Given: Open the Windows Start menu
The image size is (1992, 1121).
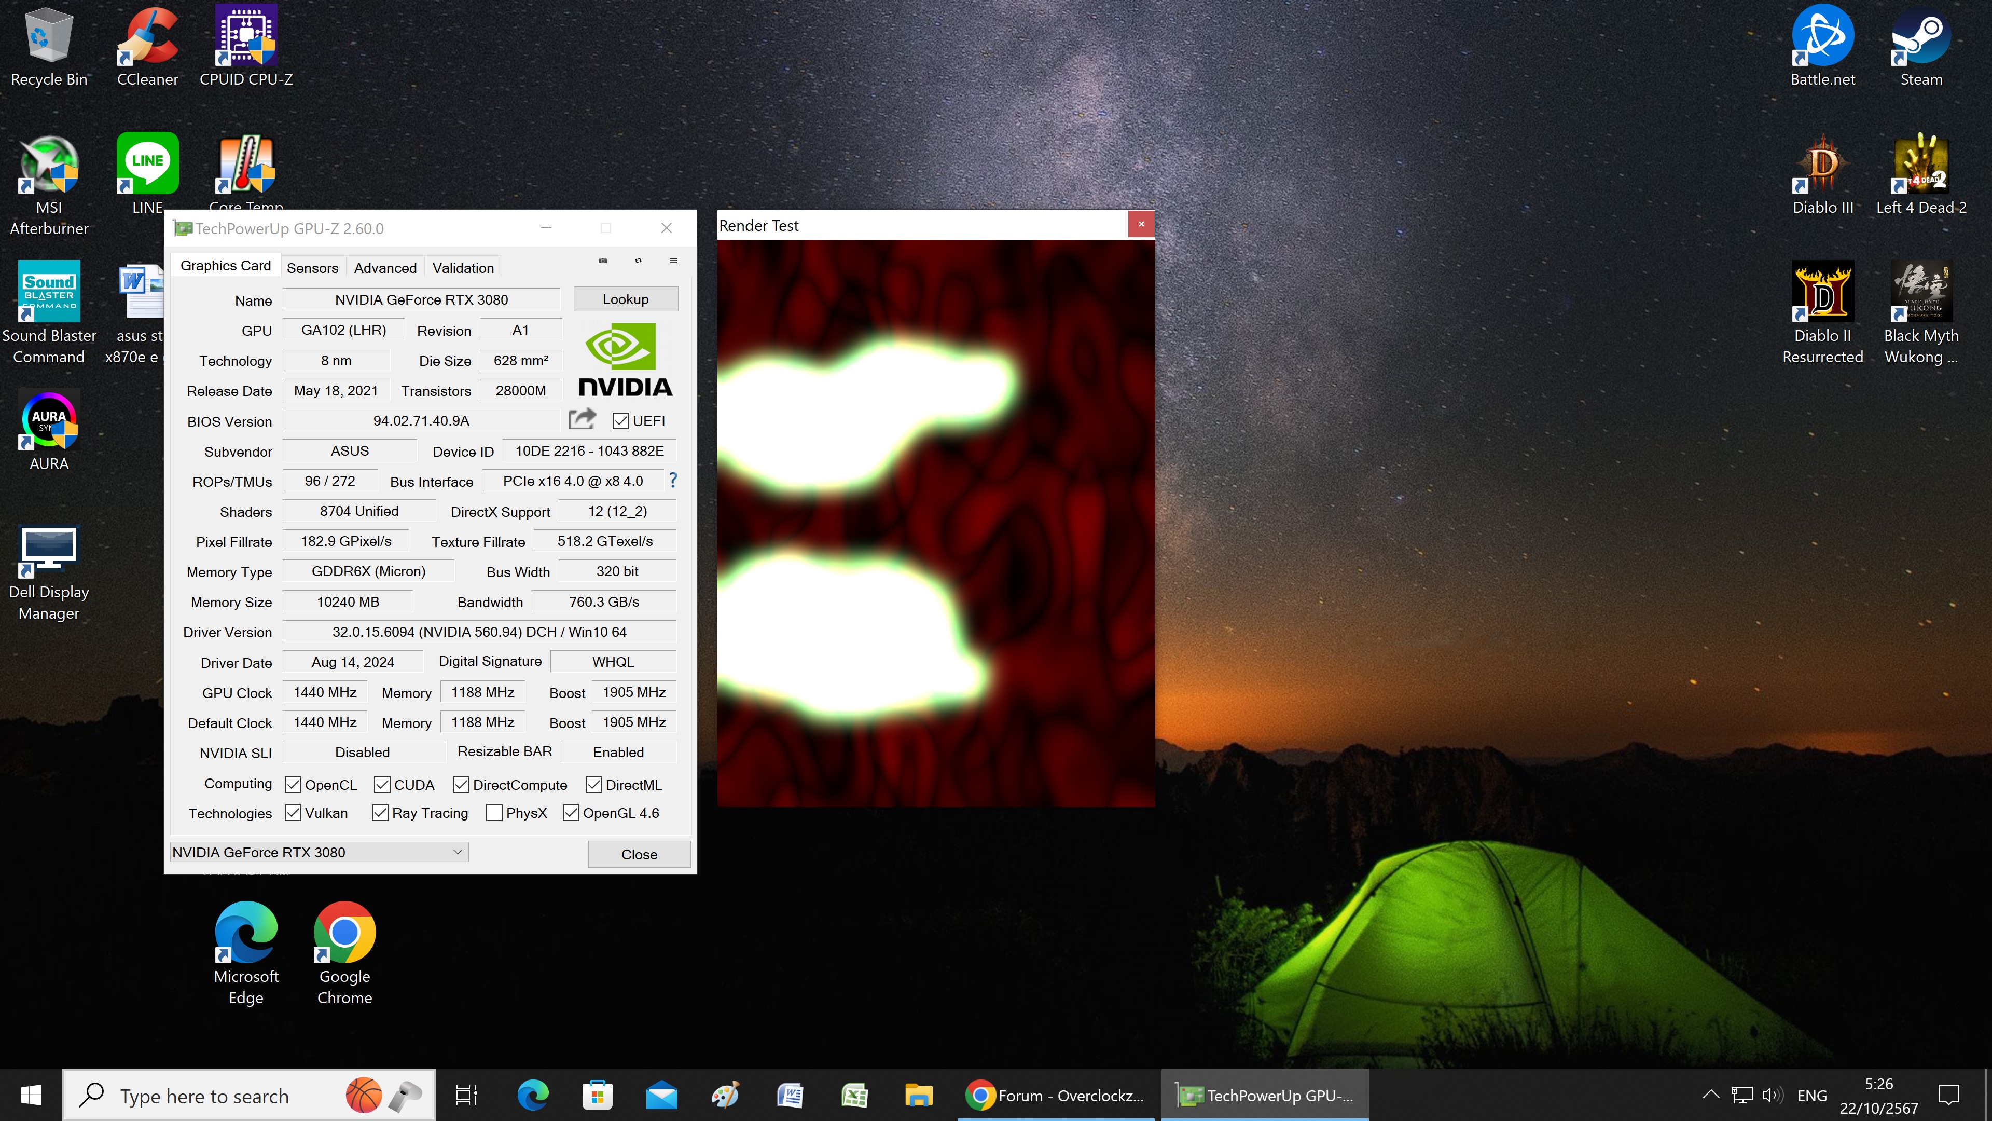Looking at the screenshot, I should (x=31, y=1096).
